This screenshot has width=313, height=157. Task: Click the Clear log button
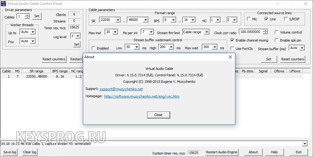30,152
